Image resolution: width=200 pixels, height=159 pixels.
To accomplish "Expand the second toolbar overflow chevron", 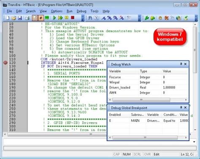I will click(140, 18).
